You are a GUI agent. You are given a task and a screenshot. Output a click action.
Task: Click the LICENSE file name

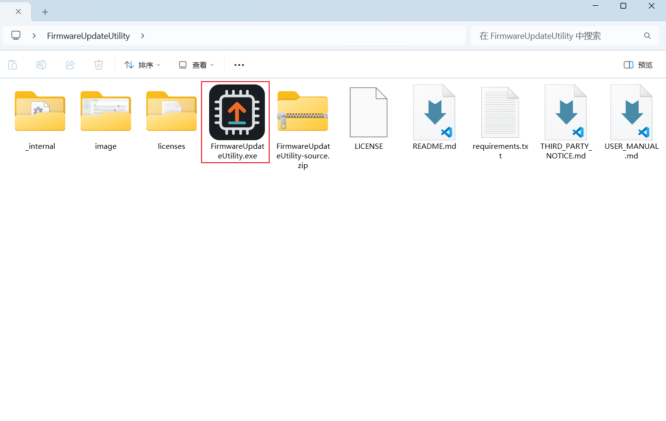coord(369,146)
